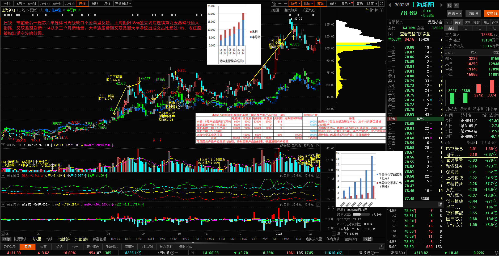The width and height of the screenshot is (499, 256).
Task: Click the 18% / 82% buy-sell ratio bar
Action: point(416,119)
